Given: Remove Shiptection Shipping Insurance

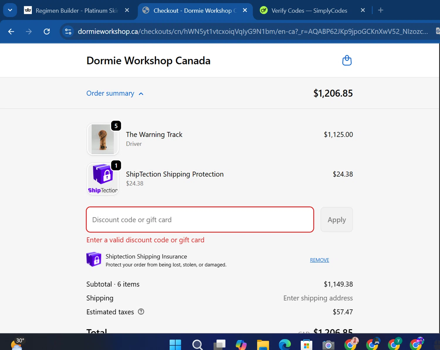Looking at the screenshot, I should point(319,260).
